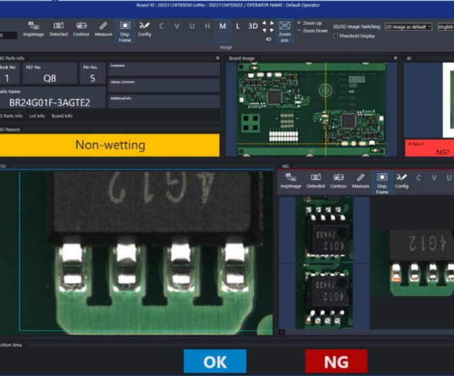The width and height of the screenshot is (454, 376).
Task: Click the lower-left 4D direction arrow
Action: pos(264,30)
